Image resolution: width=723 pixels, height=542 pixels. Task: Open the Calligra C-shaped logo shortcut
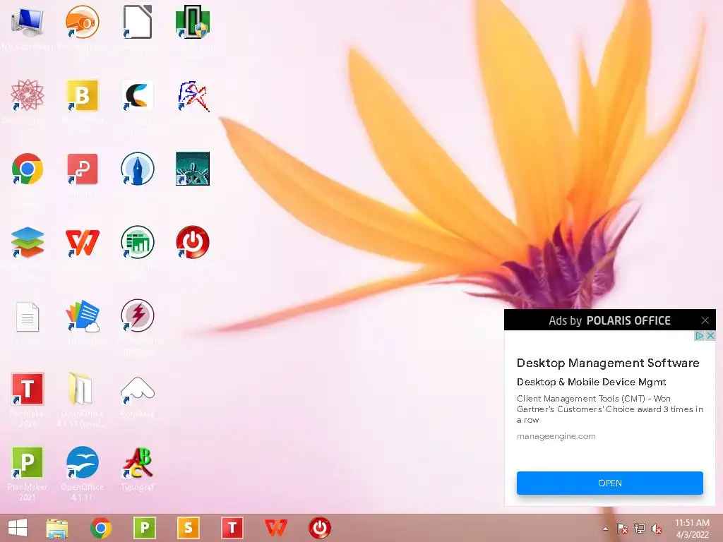point(138,95)
